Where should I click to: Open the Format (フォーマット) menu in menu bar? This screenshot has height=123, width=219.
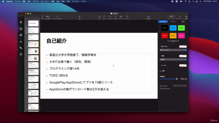pos(45,1)
